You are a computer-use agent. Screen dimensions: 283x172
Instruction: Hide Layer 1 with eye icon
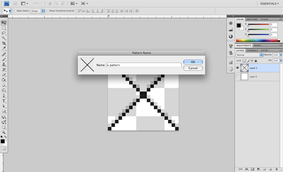tap(238, 68)
